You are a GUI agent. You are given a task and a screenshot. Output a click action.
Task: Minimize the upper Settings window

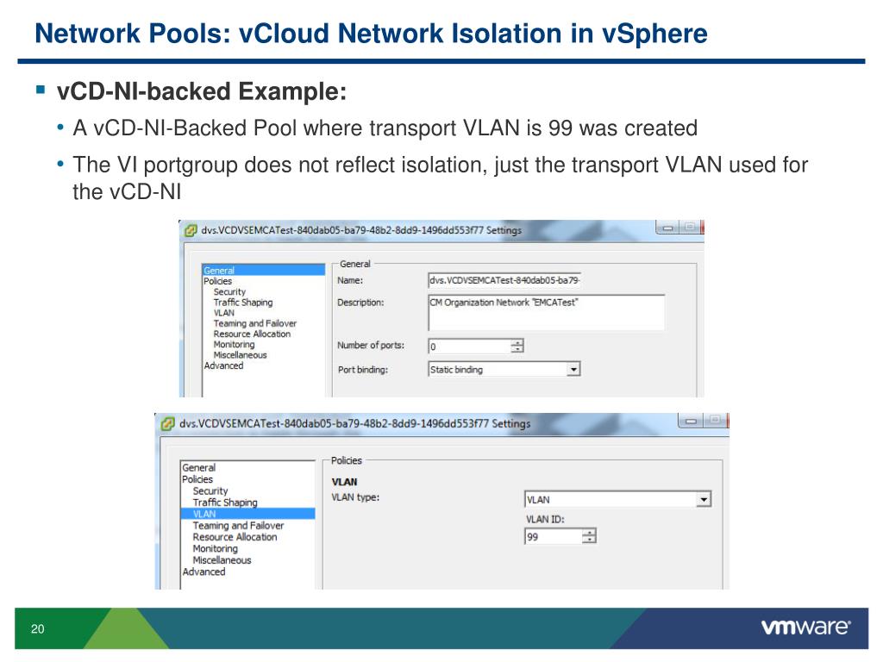(668, 228)
